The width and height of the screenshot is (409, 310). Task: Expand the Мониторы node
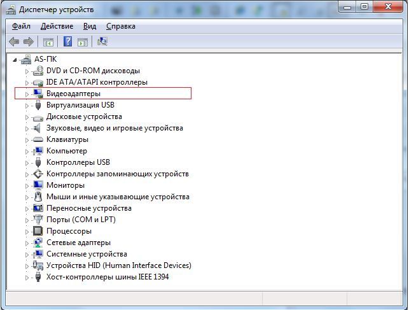[x=27, y=186]
